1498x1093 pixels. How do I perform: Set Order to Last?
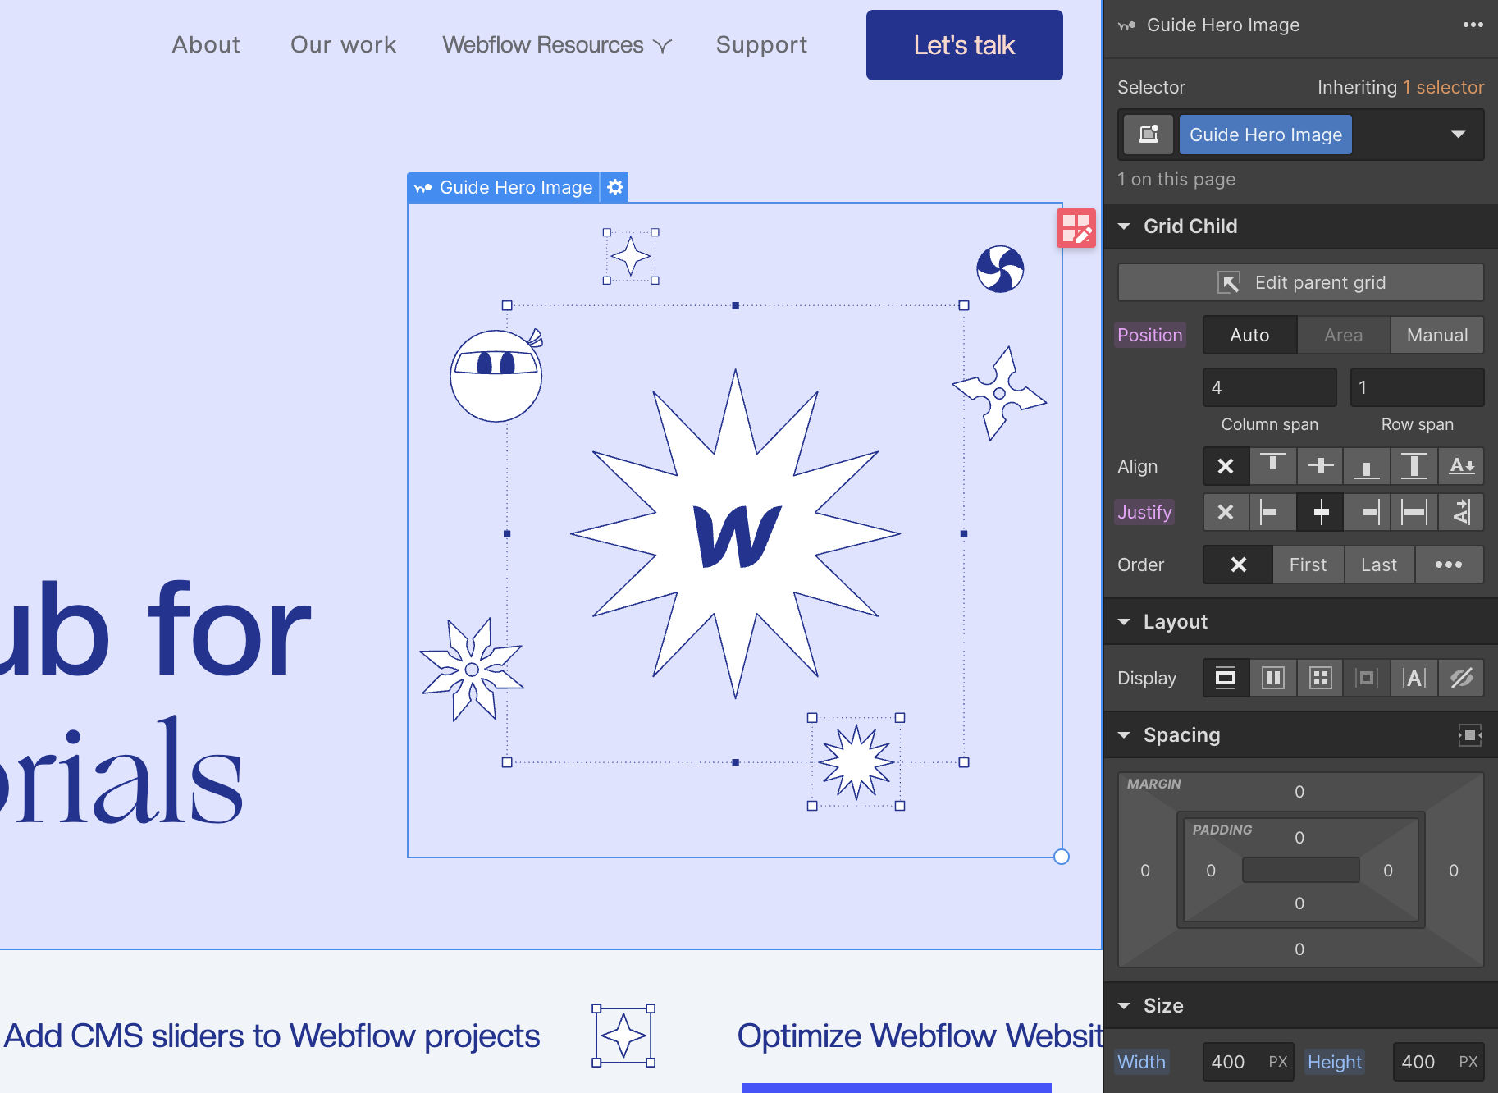click(x=1379, y=565)
